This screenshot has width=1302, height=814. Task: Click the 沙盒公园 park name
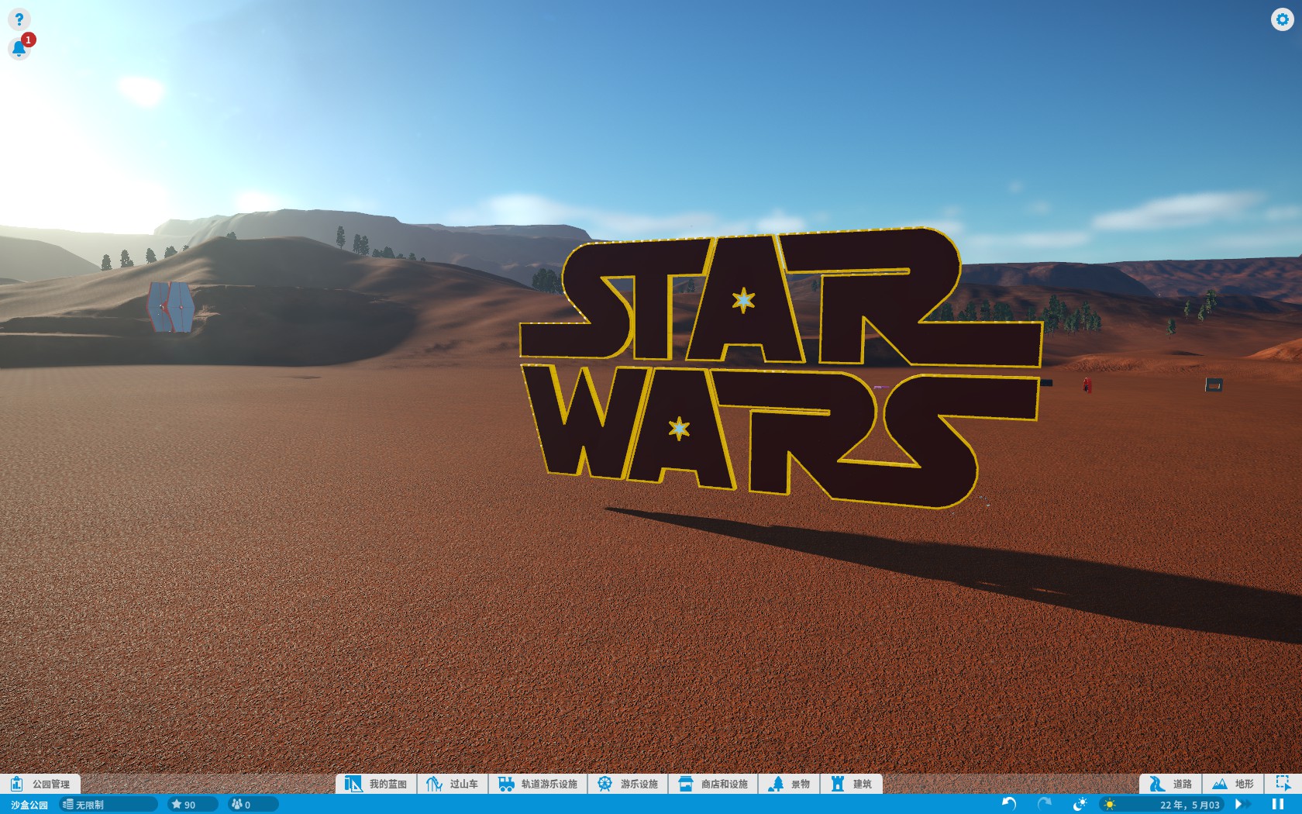(x=29, y=805)
